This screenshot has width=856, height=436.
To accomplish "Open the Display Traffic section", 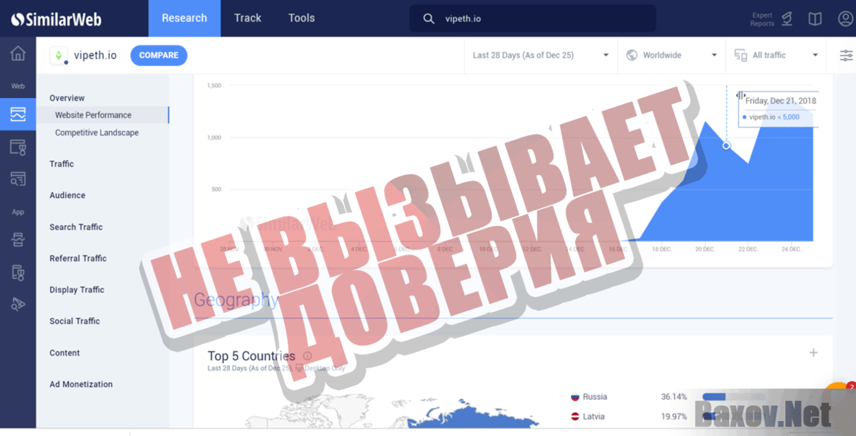I will coord(77,290).
